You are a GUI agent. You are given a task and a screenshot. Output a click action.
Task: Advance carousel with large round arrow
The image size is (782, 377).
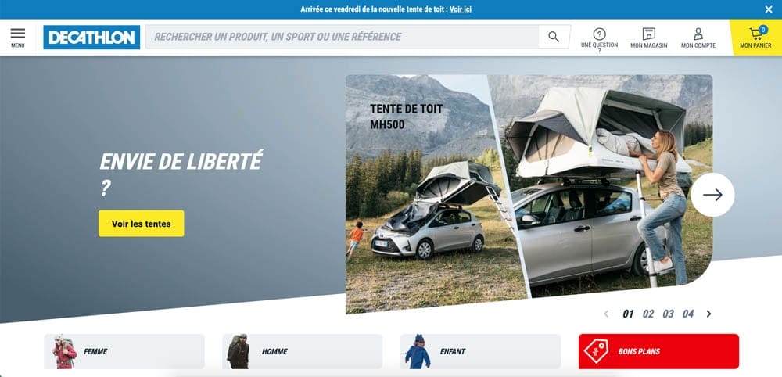[x=712, y=195]
